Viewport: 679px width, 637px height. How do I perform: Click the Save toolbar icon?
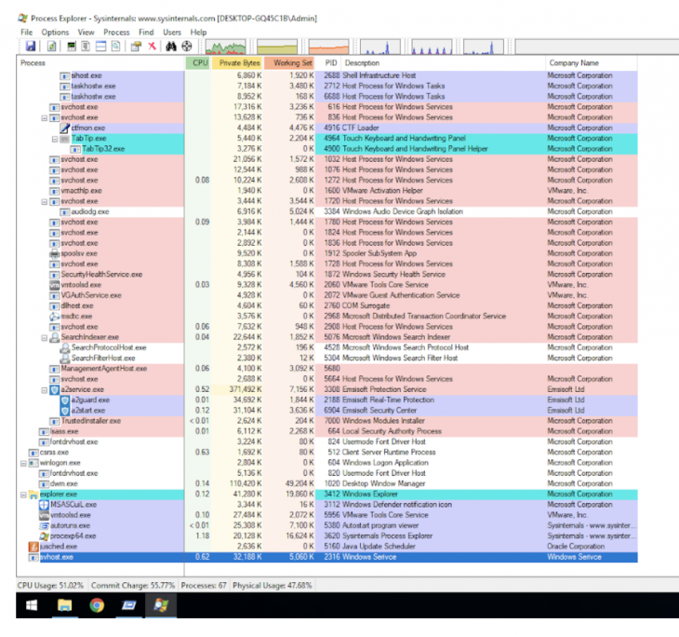[31, 46]
